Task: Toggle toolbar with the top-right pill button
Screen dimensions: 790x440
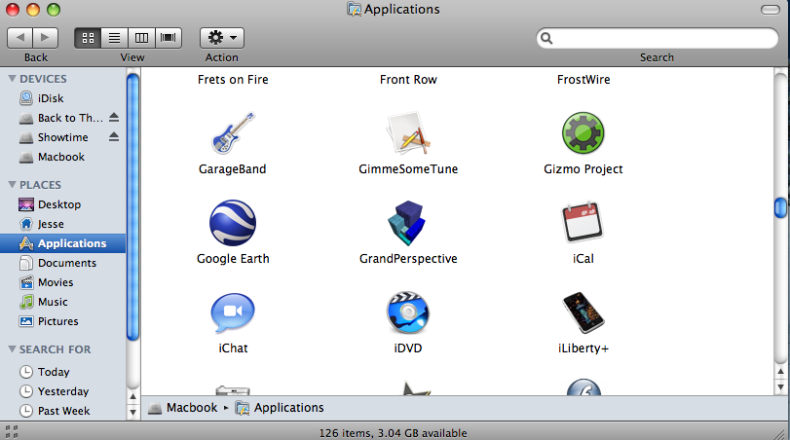Action: tap(770, 10)
